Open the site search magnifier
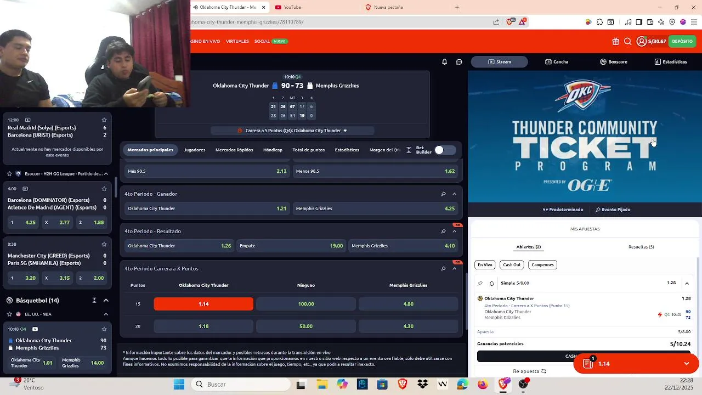Screen dimensions: 702x395 pos(628,42)
